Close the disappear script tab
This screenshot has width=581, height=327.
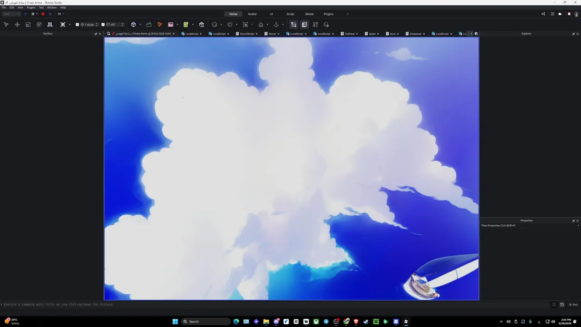point(424,34)
